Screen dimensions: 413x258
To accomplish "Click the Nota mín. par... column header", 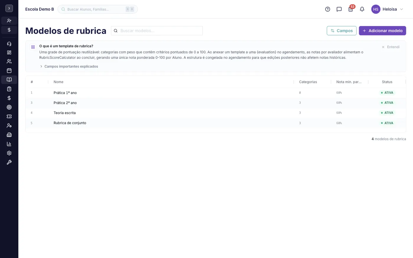I will pyautogui.click(x=349, y=82).
